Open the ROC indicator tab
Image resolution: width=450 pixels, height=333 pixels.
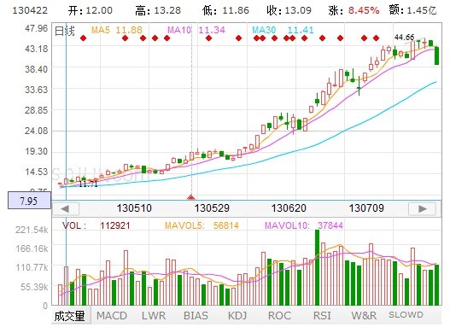click(279, 316)
